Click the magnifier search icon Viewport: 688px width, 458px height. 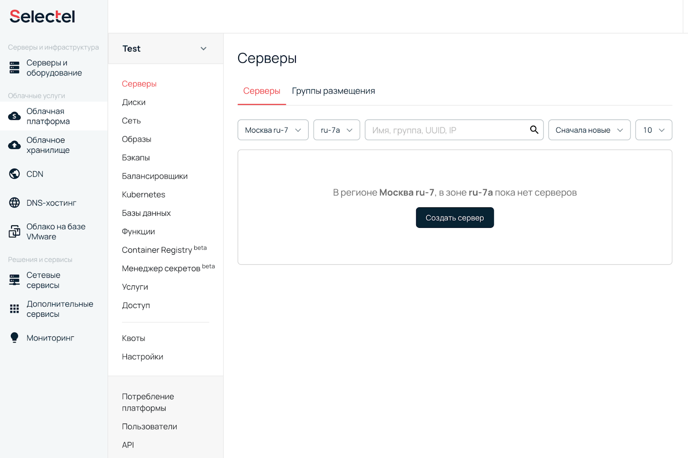click(x=534, y=130)
